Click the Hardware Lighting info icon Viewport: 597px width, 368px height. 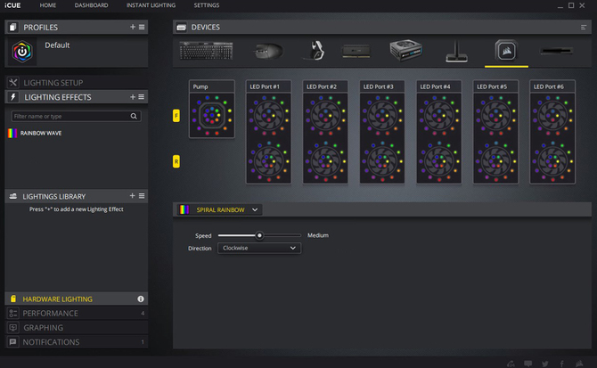[141, 299]
